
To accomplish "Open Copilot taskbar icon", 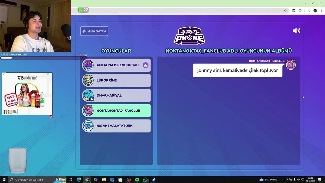I will 95,180.
